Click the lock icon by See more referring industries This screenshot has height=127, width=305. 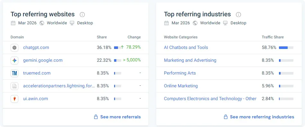[225, 117]
